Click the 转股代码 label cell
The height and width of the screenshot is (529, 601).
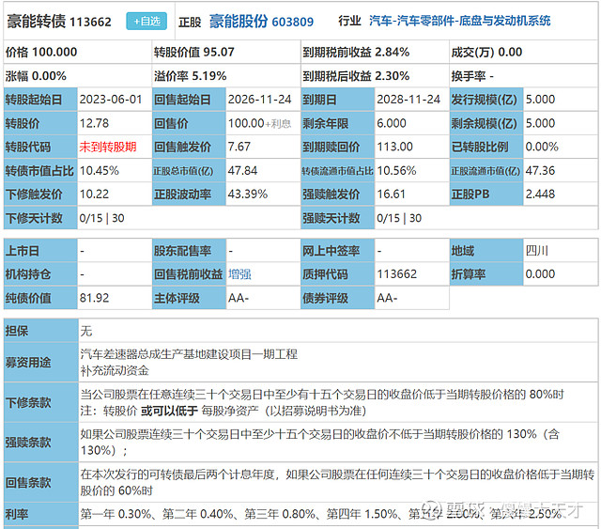40,147
